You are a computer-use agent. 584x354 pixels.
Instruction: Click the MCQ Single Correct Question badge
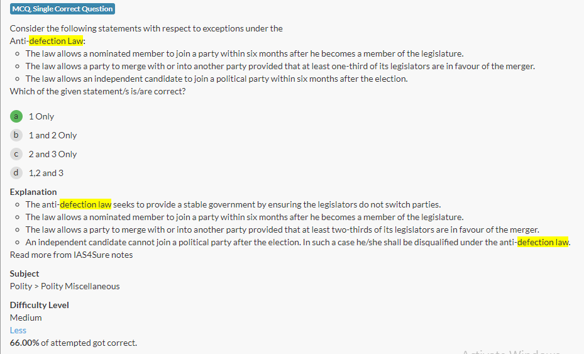coord(62,9)
